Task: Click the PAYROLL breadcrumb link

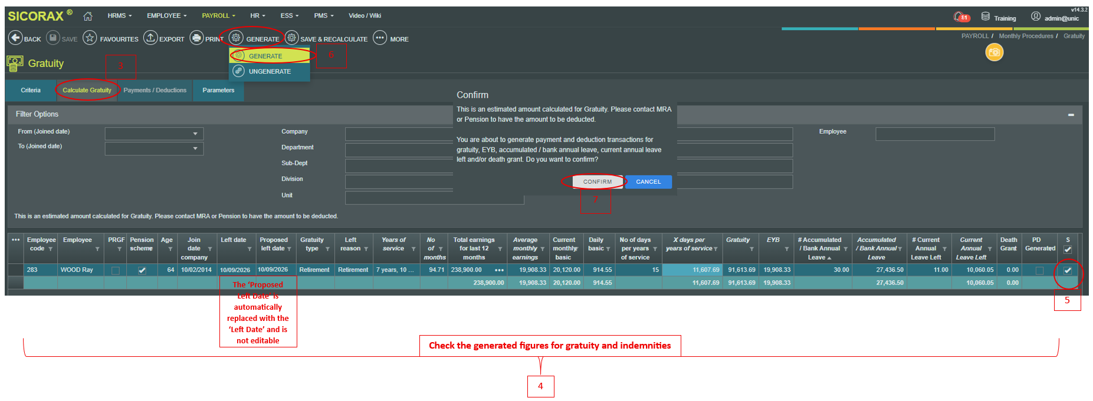Action: (974, 36)
